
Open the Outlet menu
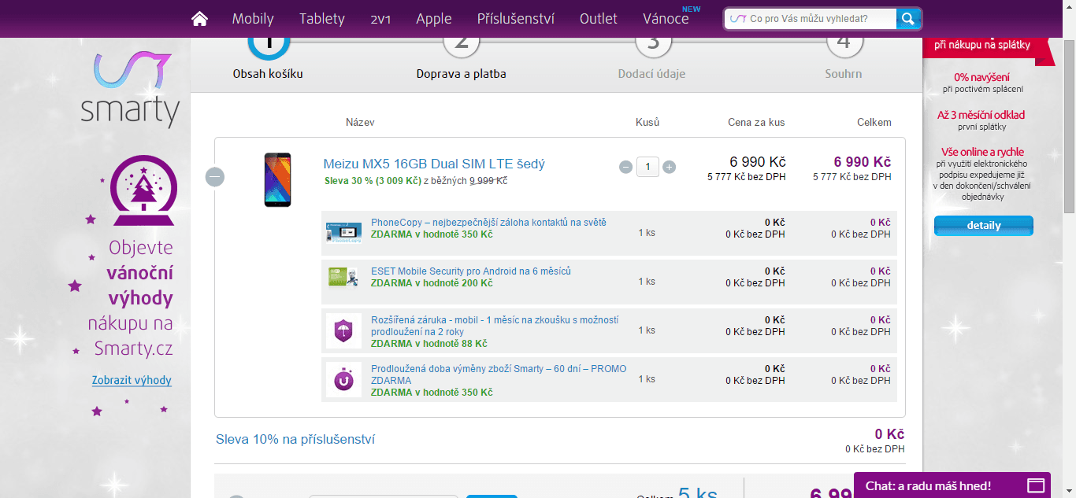tap(599, 19)
